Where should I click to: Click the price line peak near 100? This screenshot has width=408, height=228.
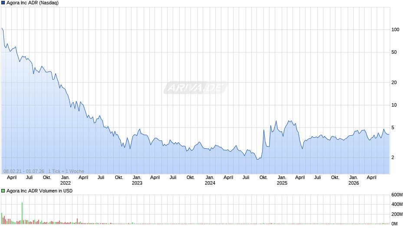[x=2, y=28]
